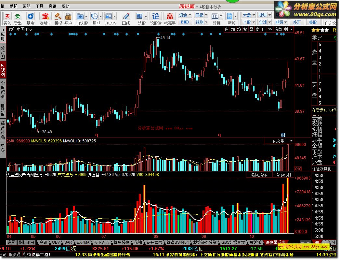
Task: Open the 帮助 menu
Action: [65, 6]
